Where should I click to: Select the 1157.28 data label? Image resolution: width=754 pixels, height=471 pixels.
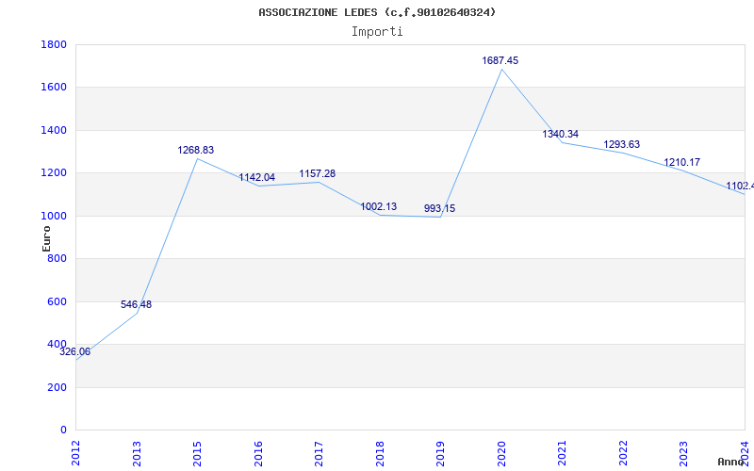pos(318,173)
